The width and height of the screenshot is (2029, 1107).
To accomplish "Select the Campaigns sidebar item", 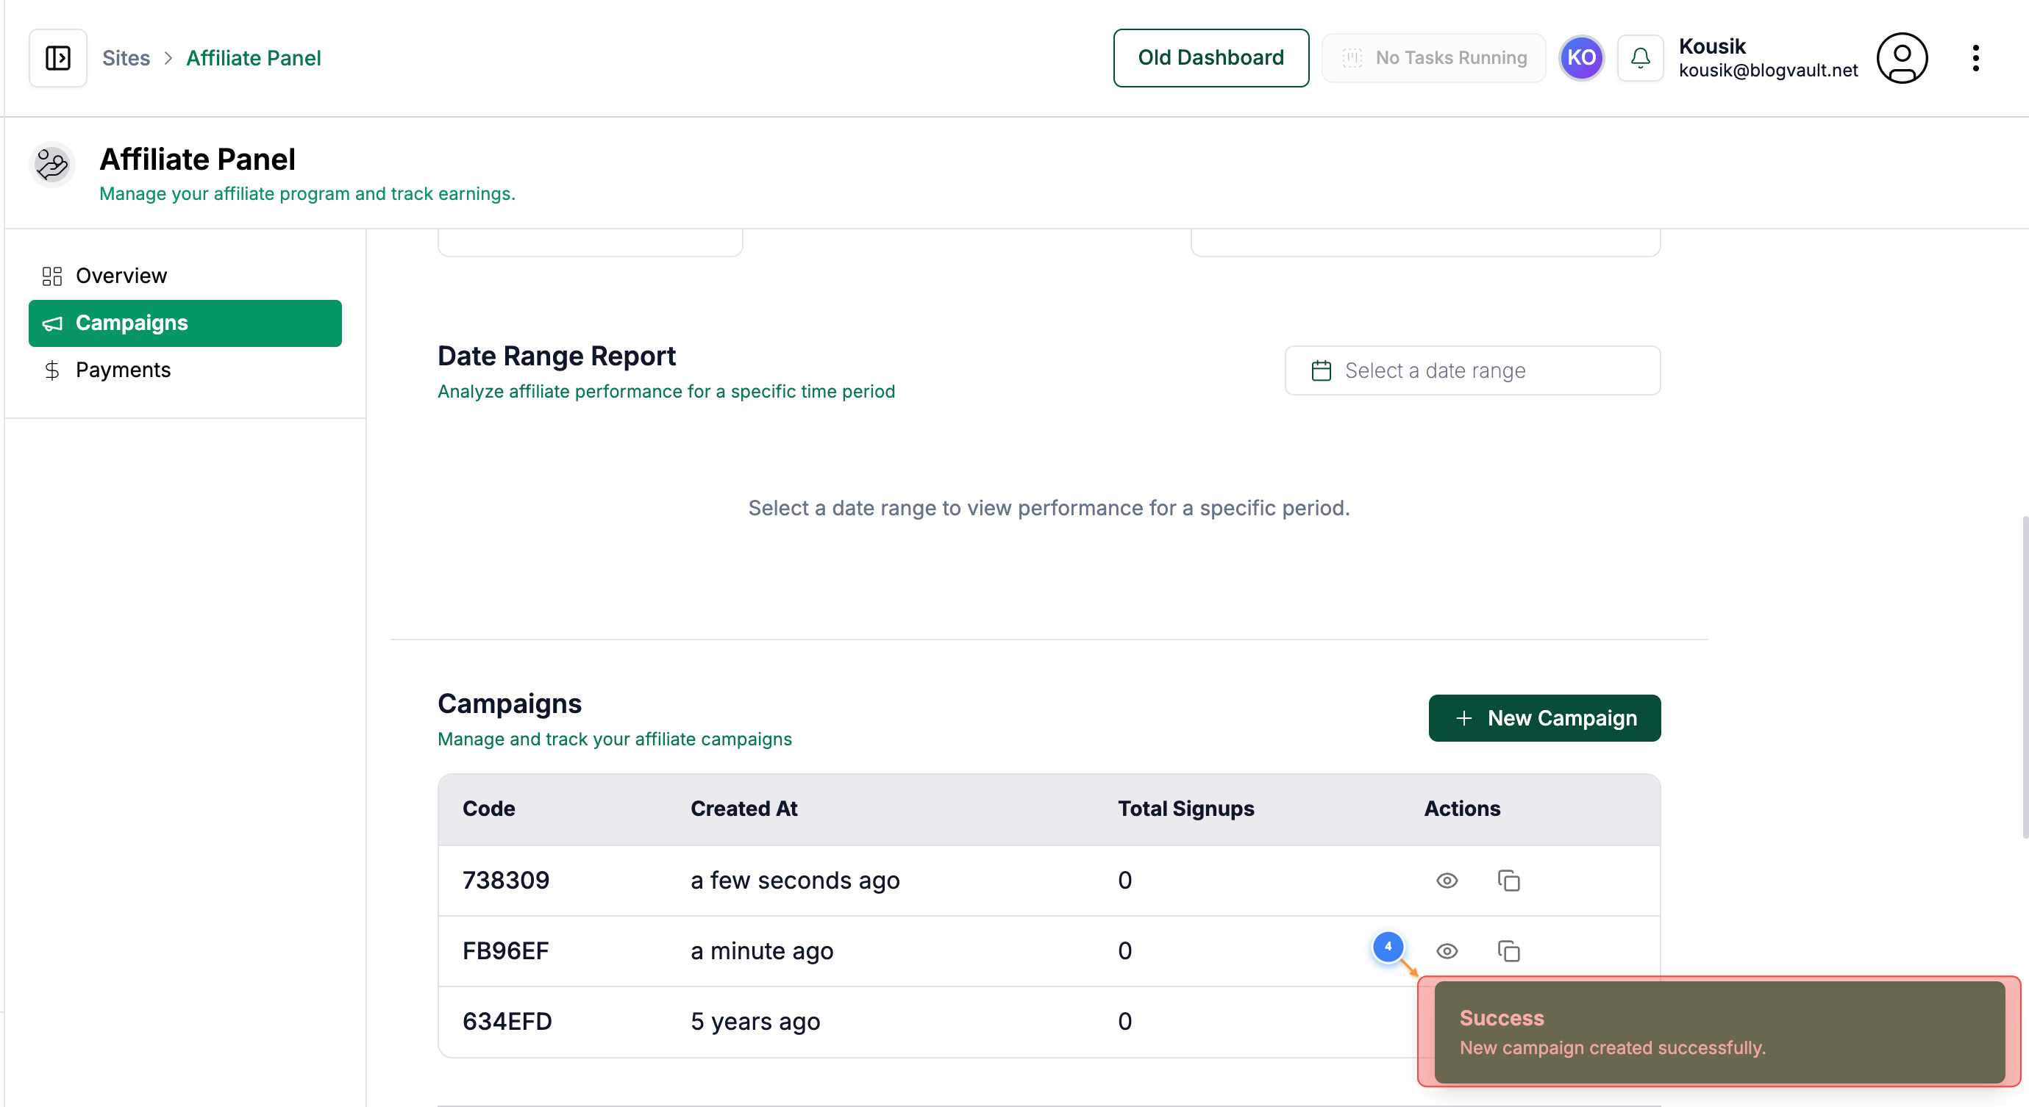I will point(185,323).
